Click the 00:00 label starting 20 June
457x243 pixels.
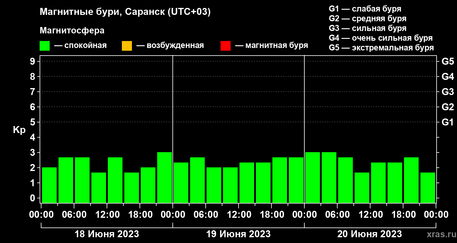(304, 215)
